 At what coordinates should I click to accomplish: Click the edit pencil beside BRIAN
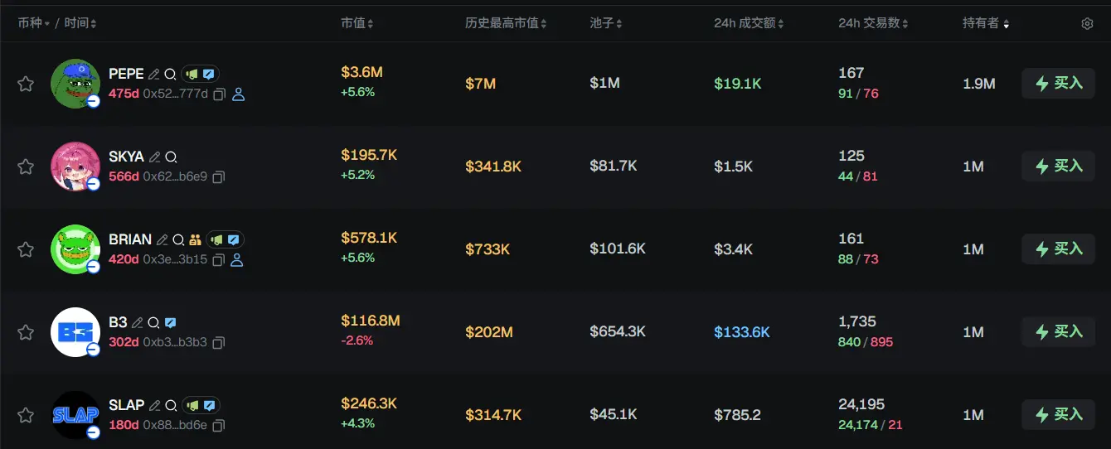(163, 239)
